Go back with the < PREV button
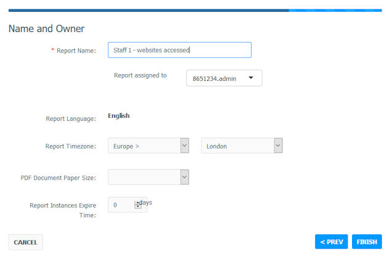The height and width of the screenshot is (256, 389). point(331,242)
